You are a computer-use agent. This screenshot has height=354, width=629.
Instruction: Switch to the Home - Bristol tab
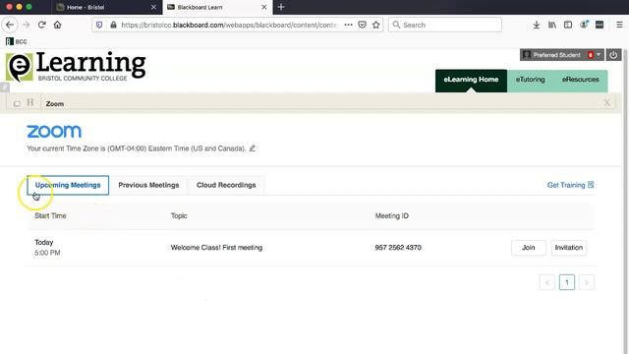click(x=106, y=7)
